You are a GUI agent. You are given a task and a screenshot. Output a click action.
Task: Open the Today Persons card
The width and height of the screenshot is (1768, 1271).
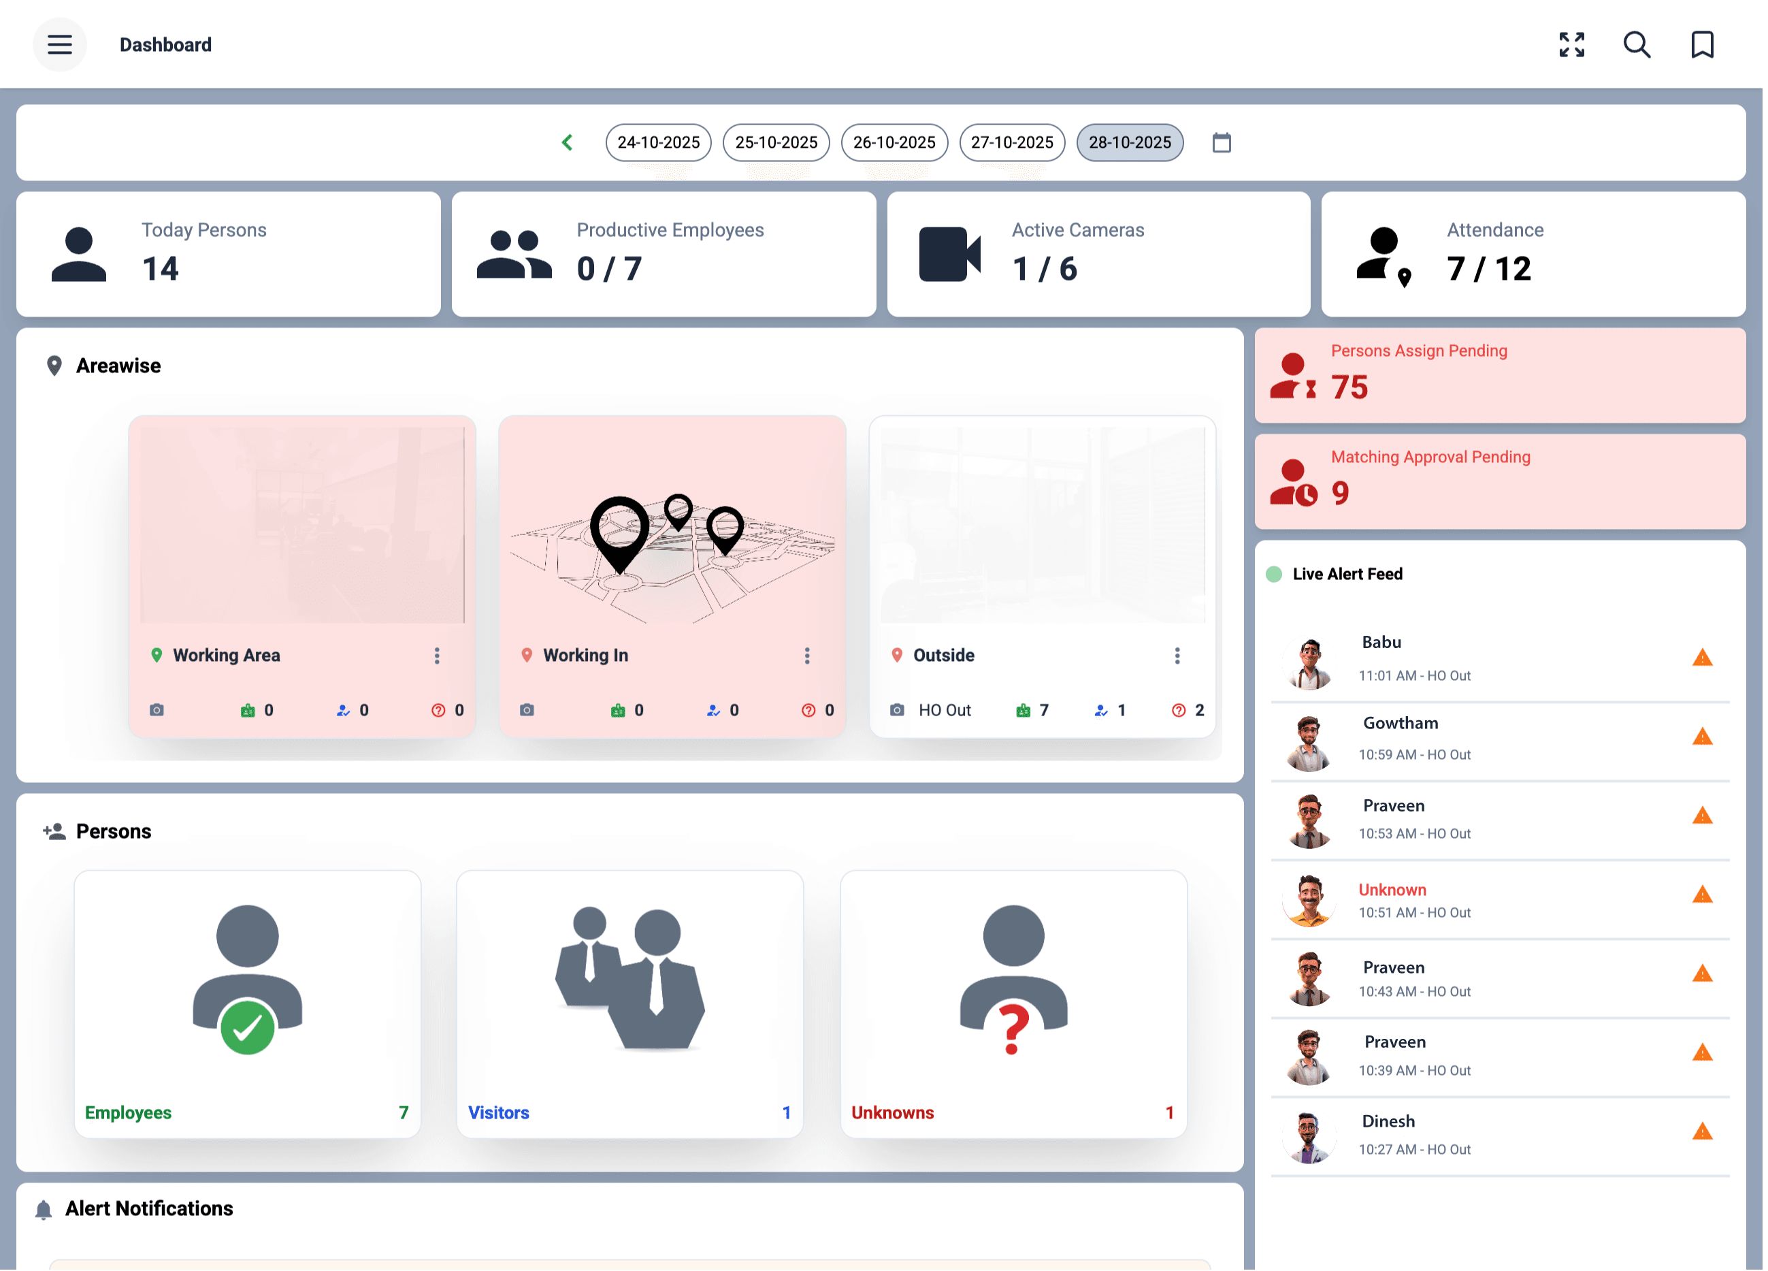click(229, 255)
